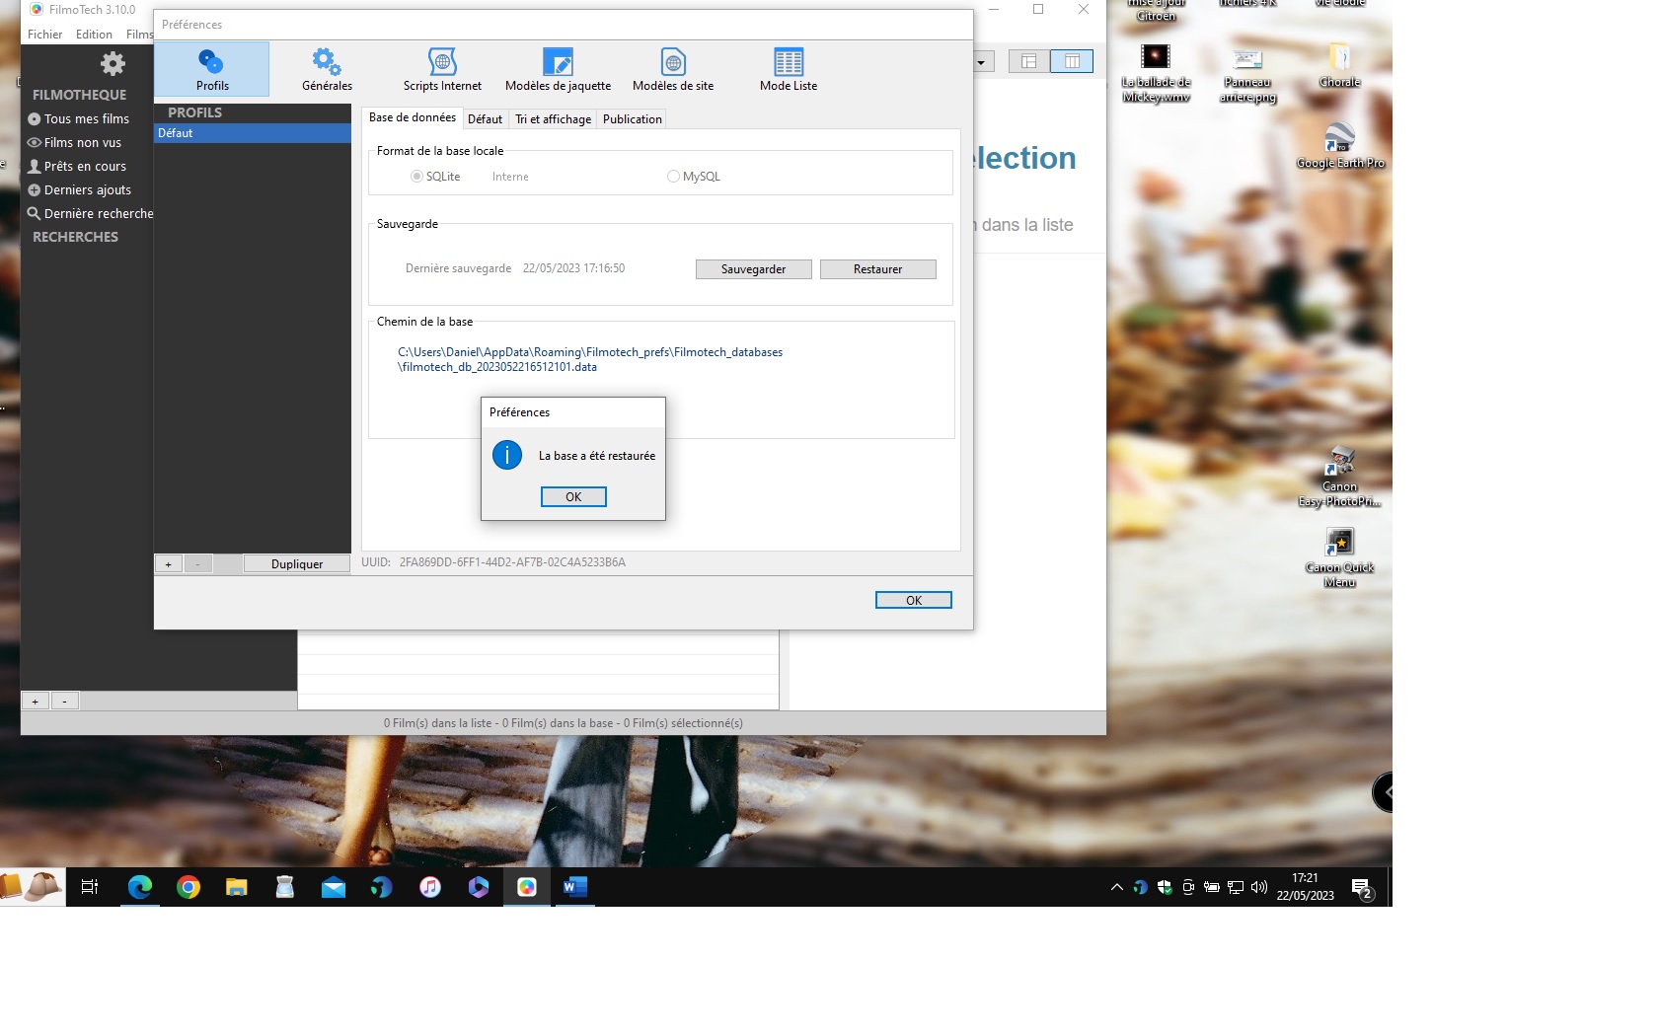This screenshot has width=1658, height=1036.
Task: Switch to the Publication tab
Action: click(632, 119)
